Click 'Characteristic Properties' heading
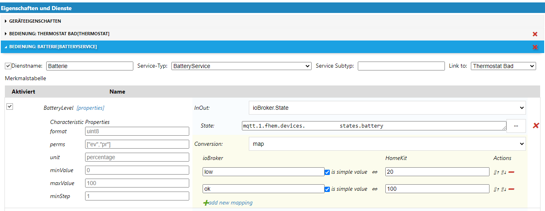The height and width of the screenshot is (211, 545). click(x=80, y=122)
